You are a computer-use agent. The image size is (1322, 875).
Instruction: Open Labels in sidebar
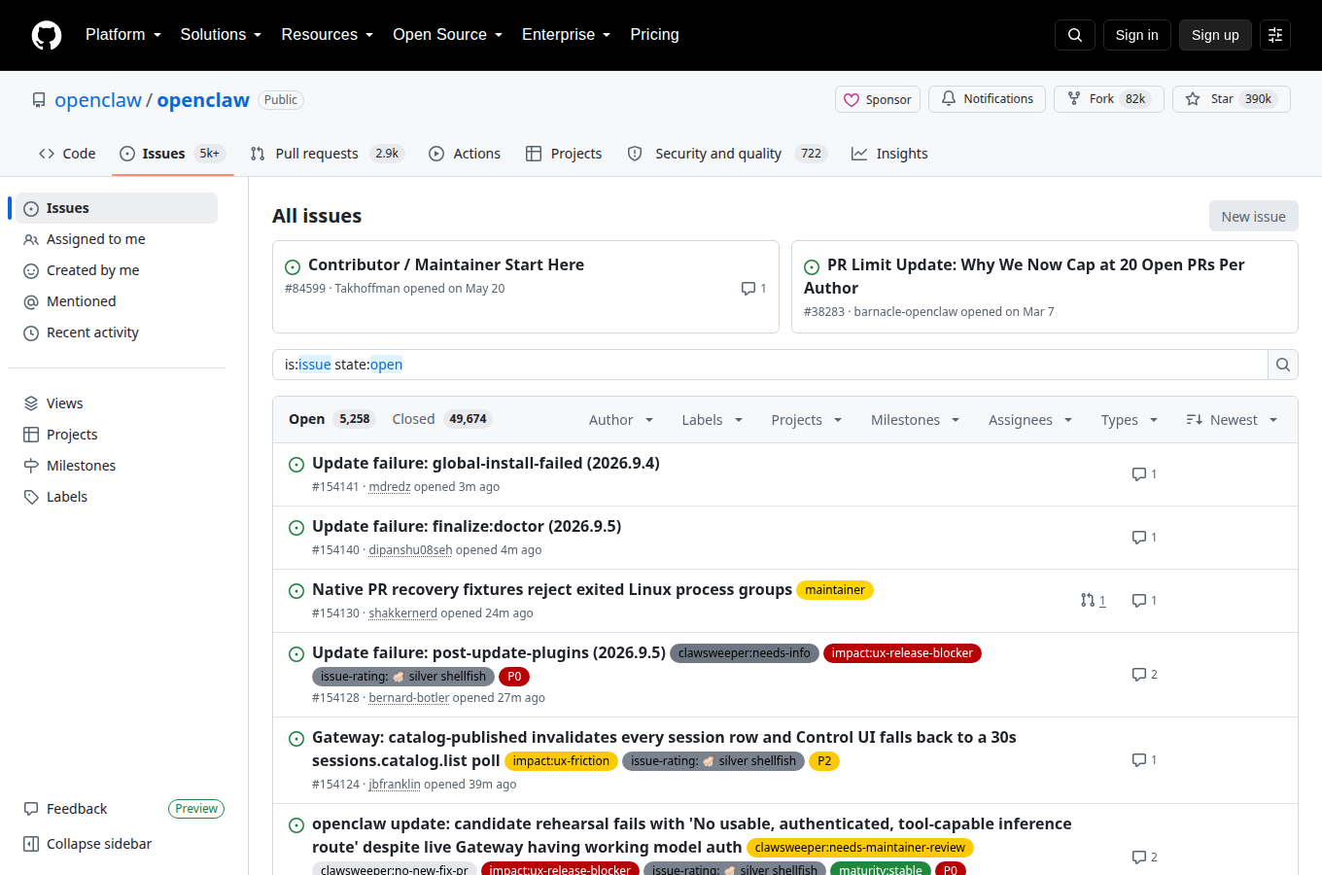click(x=66, y=497)
